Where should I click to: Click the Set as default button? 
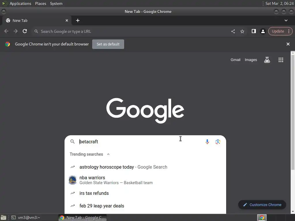click(108, 44)
